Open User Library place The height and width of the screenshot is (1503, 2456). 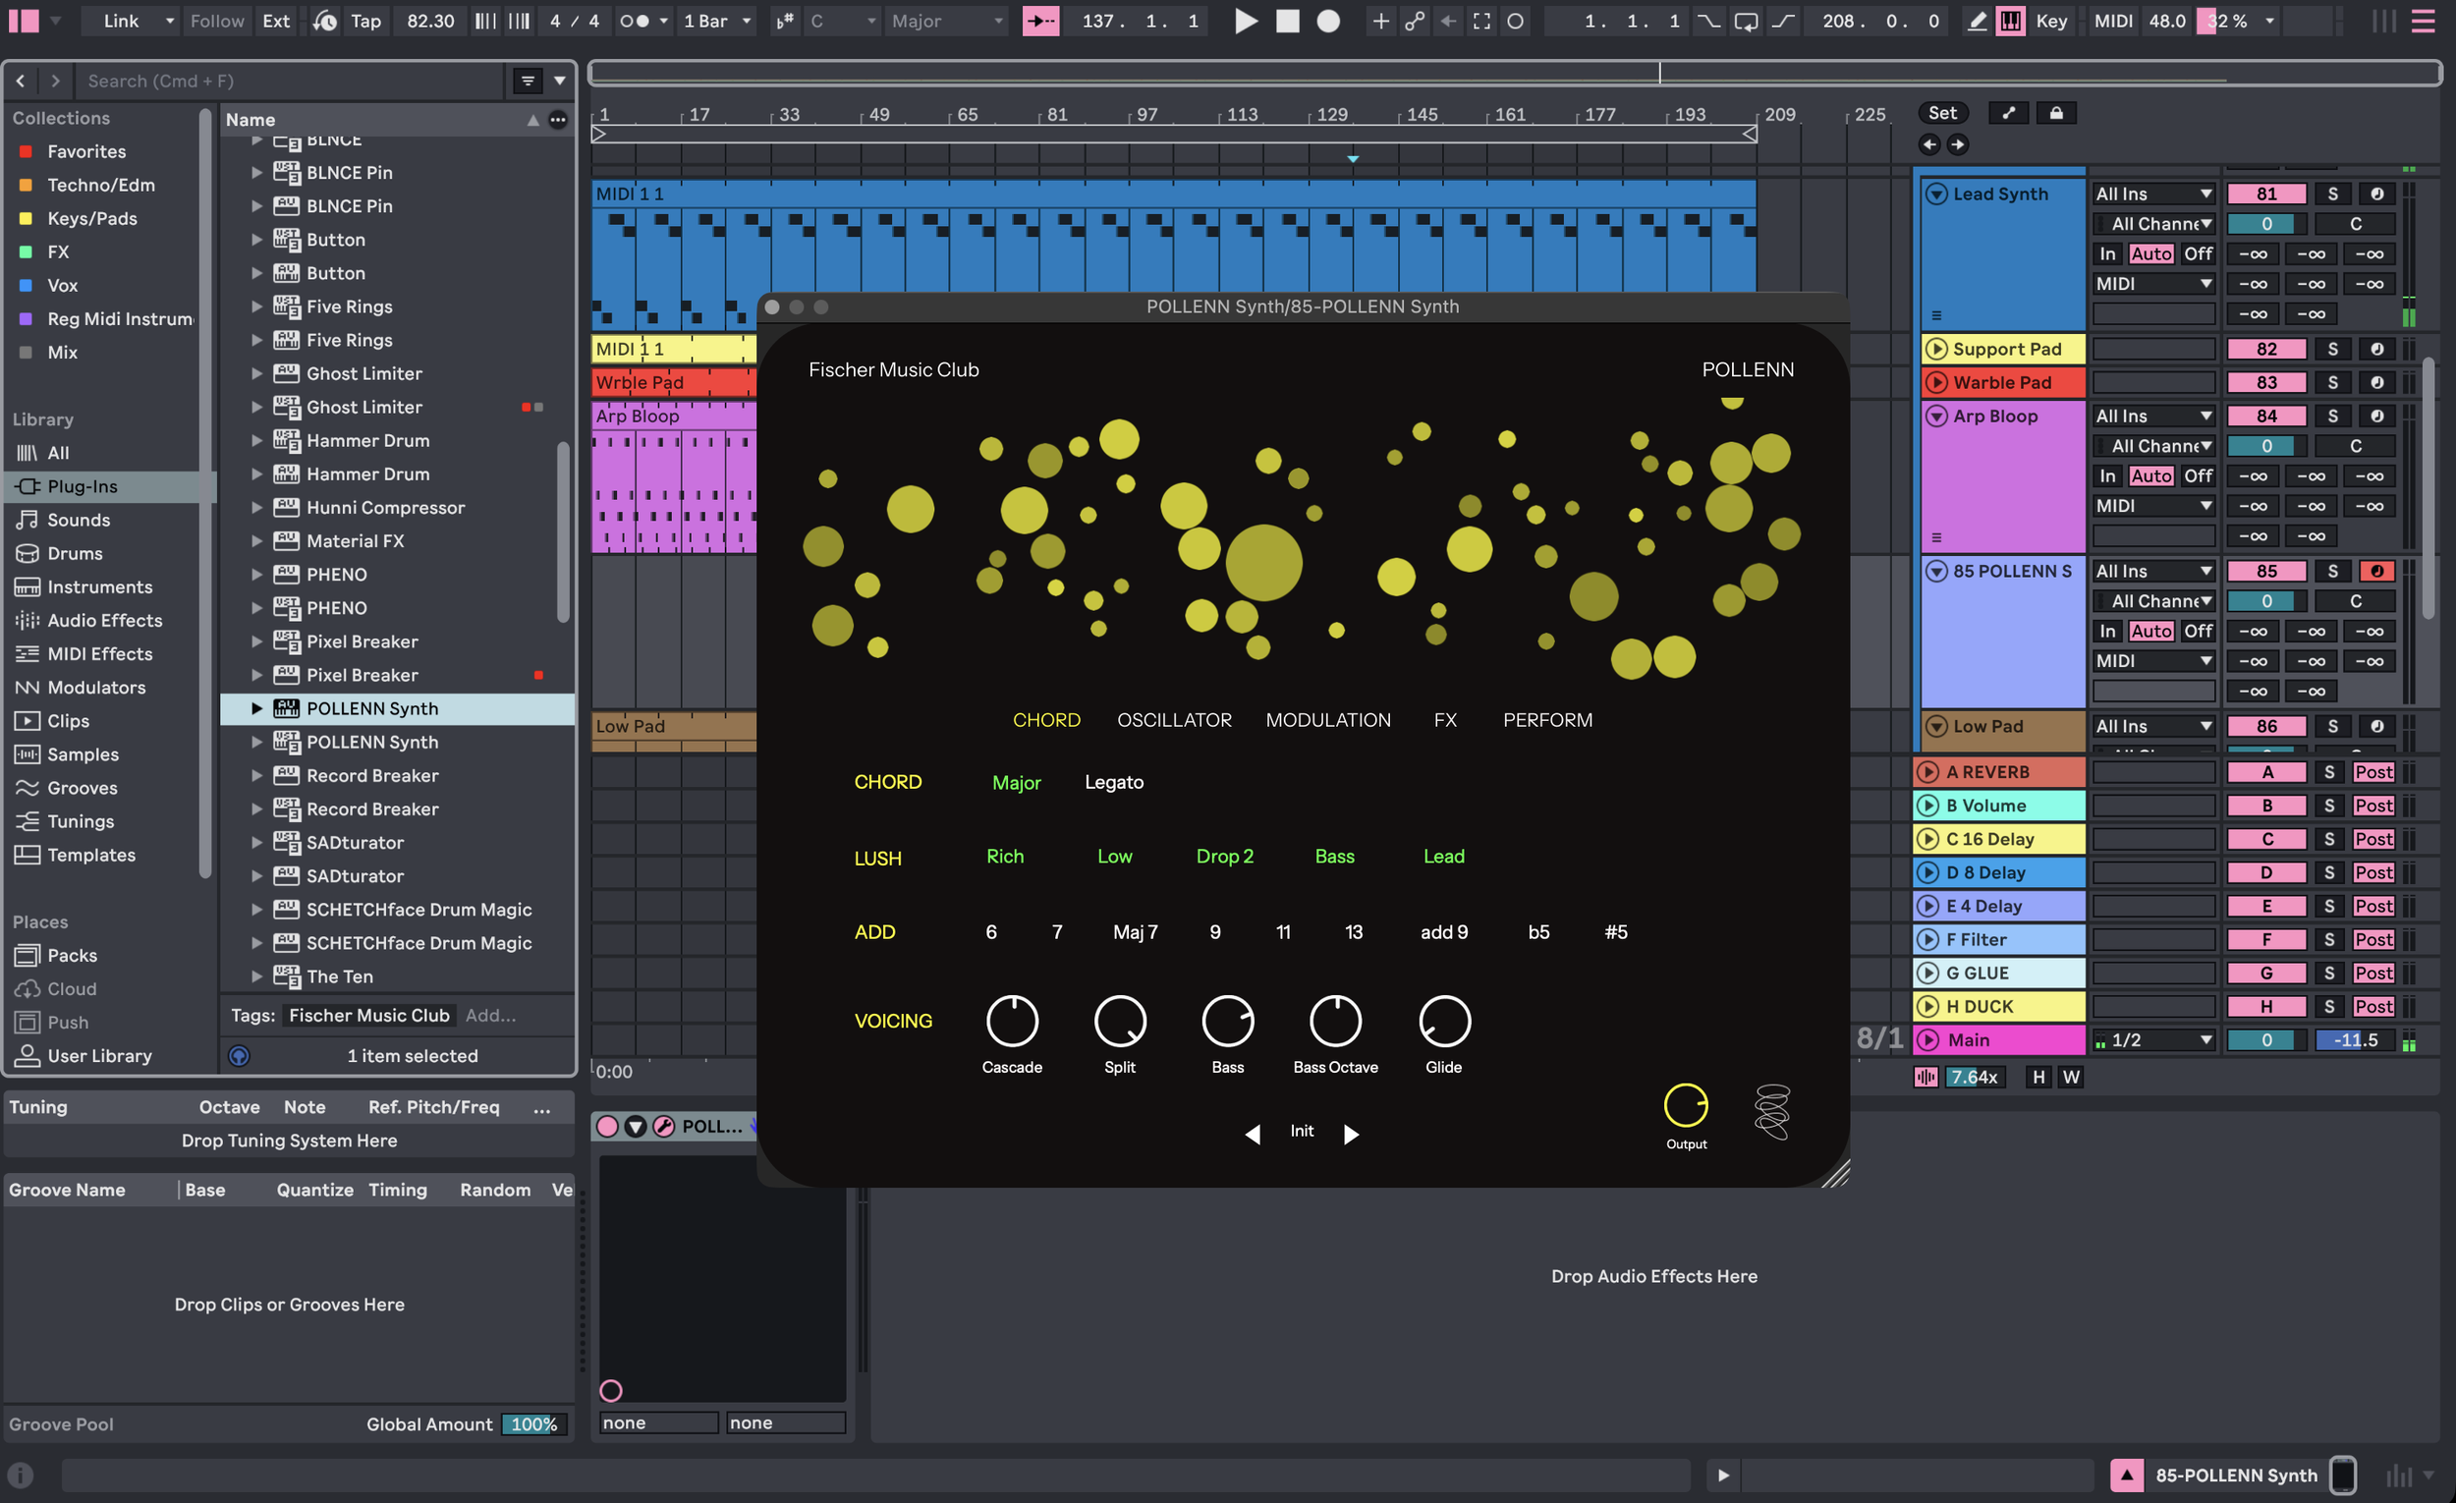99,1055
